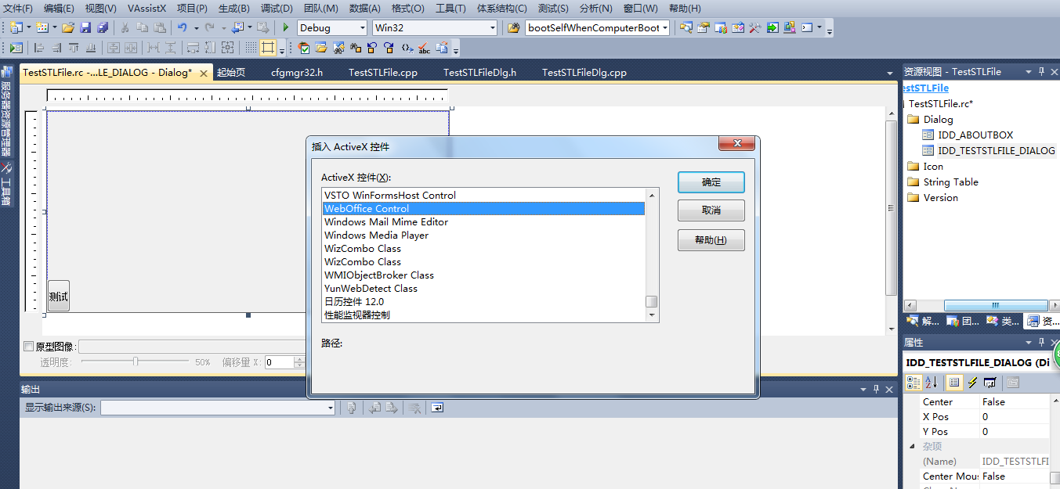
Task: Show control events with the lightning bolt icon
Action: [x=972, y=383]
